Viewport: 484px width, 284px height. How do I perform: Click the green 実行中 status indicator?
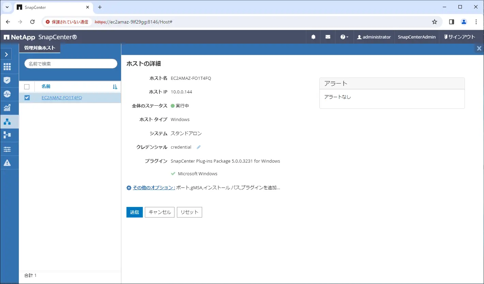tap(172, 106)
